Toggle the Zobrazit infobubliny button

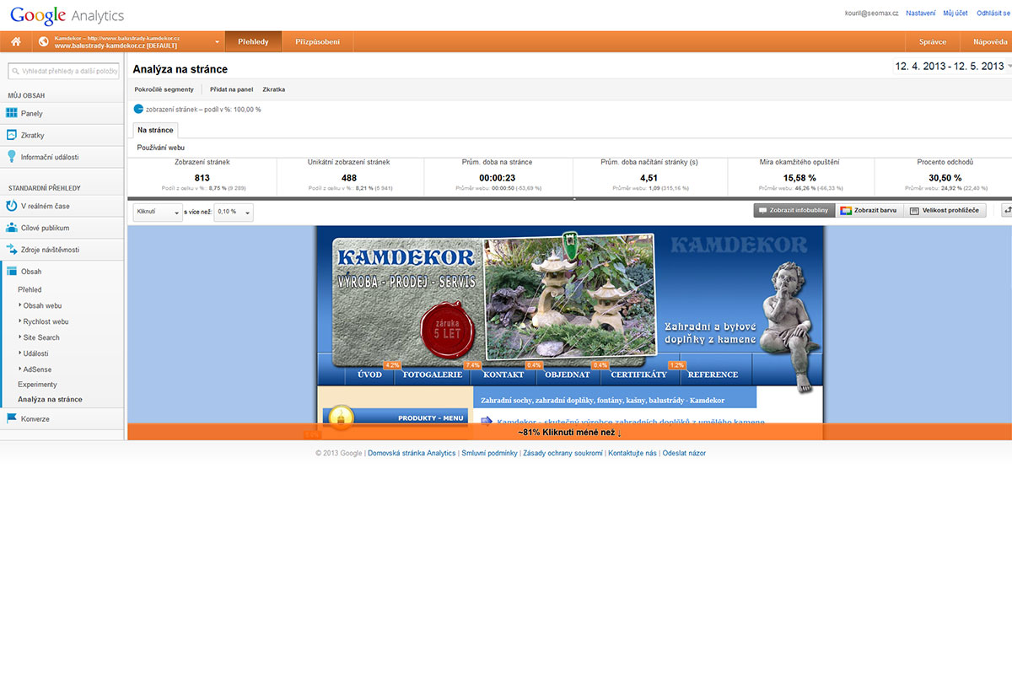[x=793, y=210]
